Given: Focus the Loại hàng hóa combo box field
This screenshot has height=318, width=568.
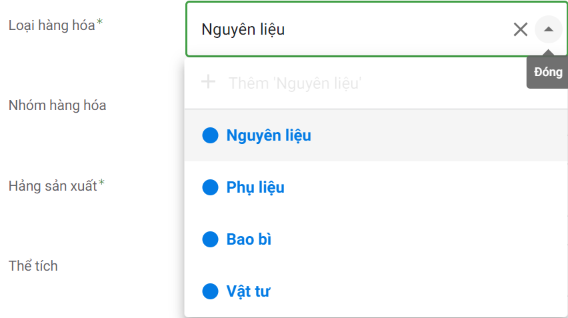Looking at the screenshot, I should [x=347, y=29].
